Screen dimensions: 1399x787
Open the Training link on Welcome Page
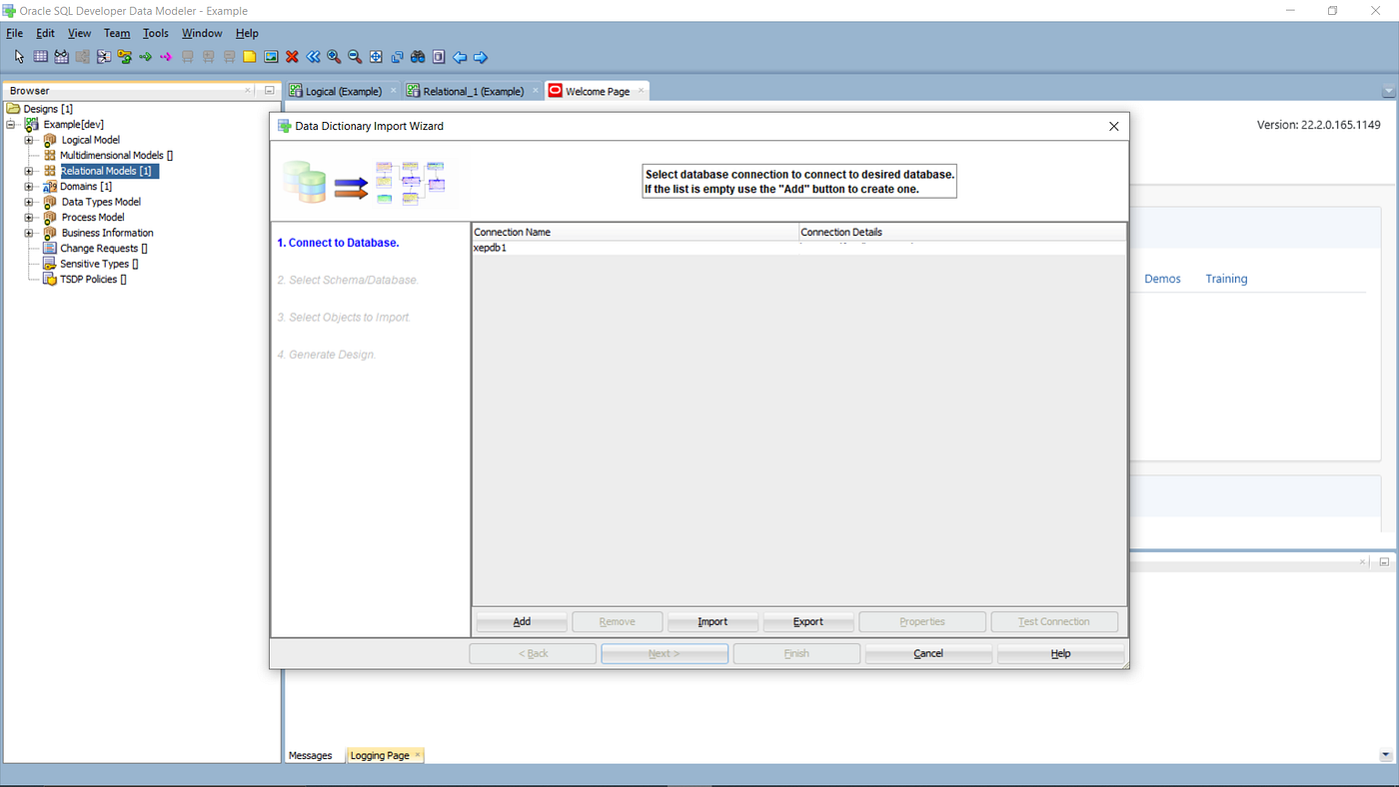(1226, 279)
